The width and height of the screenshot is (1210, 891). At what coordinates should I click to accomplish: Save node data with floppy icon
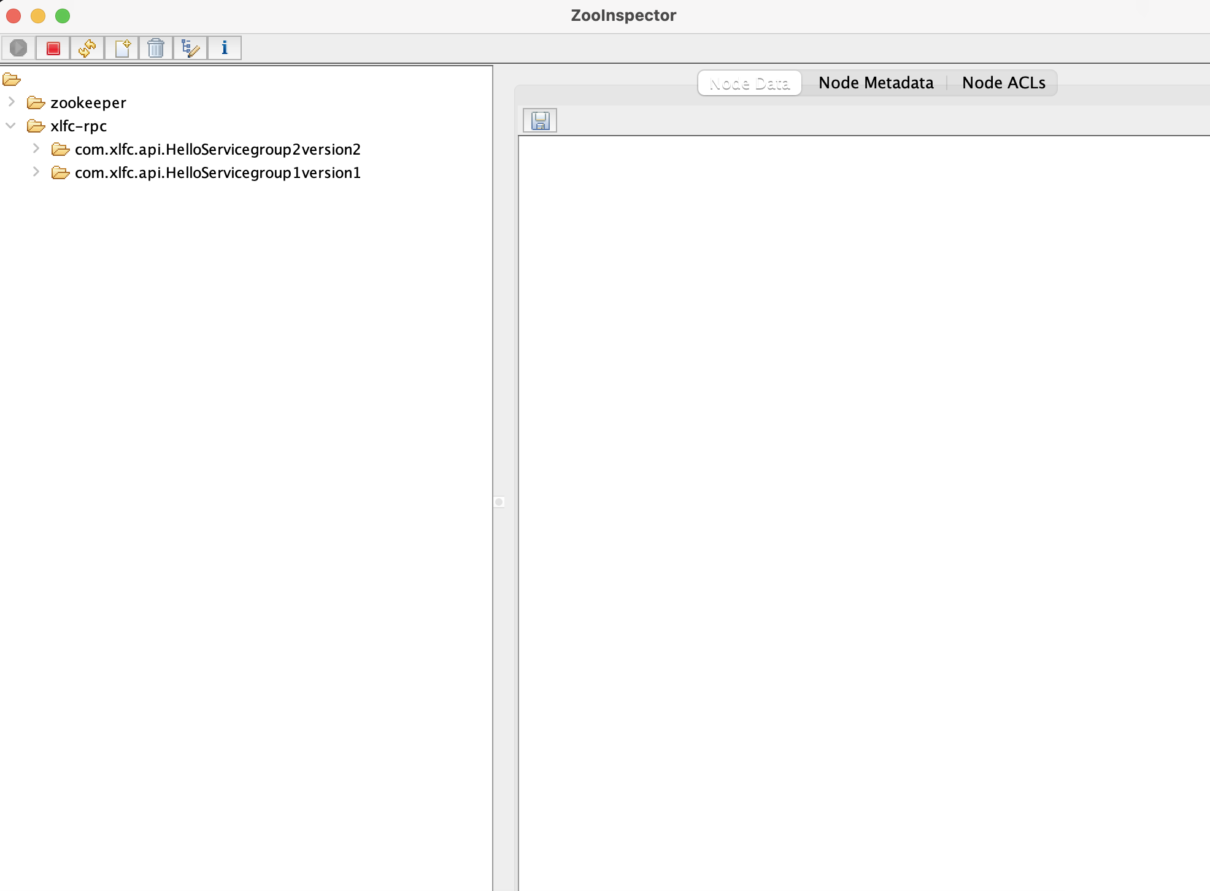540,120
